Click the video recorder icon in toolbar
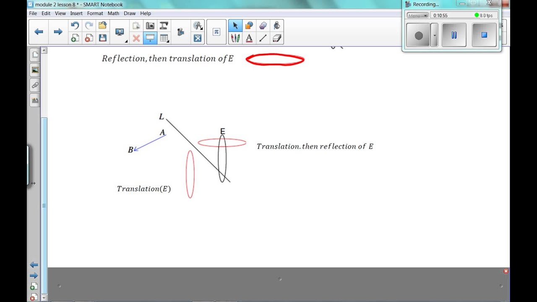 [x=181, y=32]
